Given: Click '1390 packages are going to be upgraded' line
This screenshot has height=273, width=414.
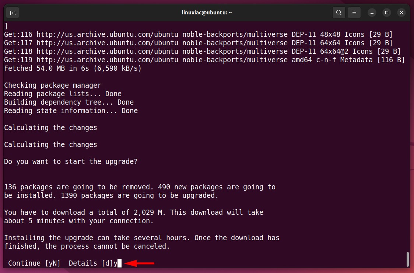Looking at the screenshot, I should 111,195.
